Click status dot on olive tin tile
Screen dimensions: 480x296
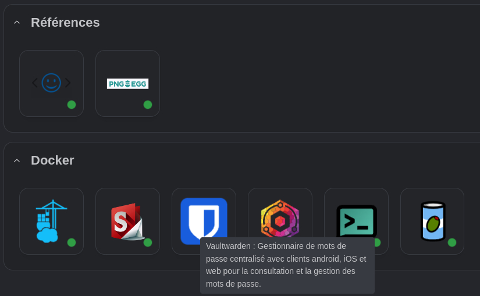(x=452, y=242)
